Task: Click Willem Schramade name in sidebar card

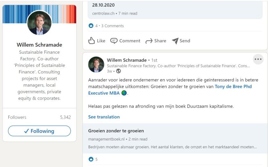Action: 39,45
